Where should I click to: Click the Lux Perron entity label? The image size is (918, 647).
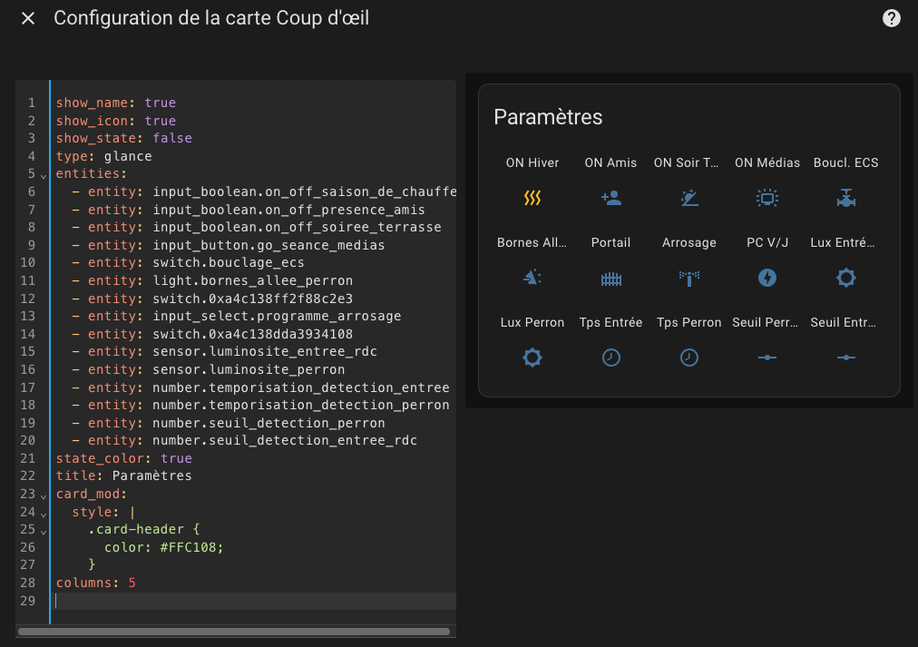[532, 323]
